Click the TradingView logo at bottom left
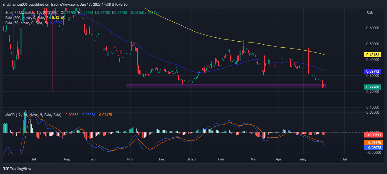Screen dimensions: 387x174 [17, 169]
